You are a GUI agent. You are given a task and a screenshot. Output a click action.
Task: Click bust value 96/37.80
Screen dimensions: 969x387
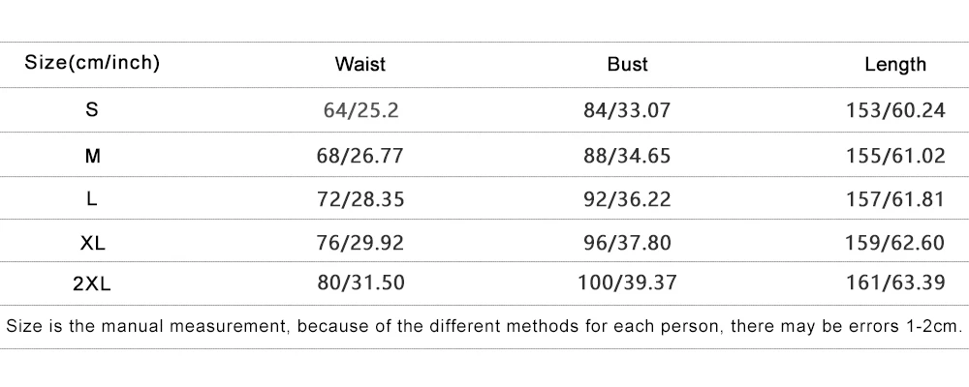point(627,243)
